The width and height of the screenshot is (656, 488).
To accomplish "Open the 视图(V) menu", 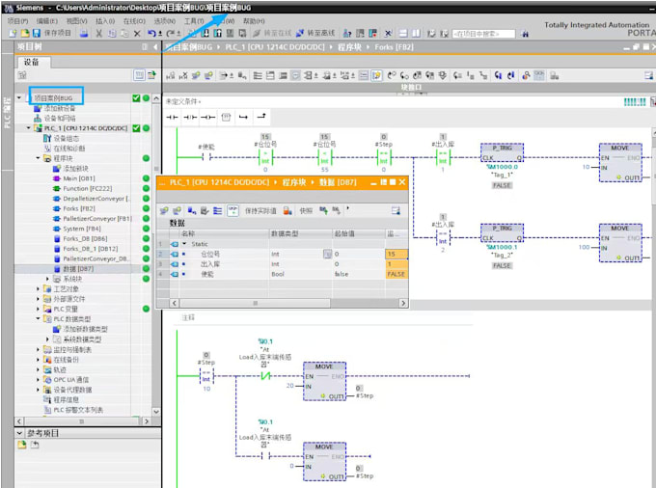I will tap(76, 21).
